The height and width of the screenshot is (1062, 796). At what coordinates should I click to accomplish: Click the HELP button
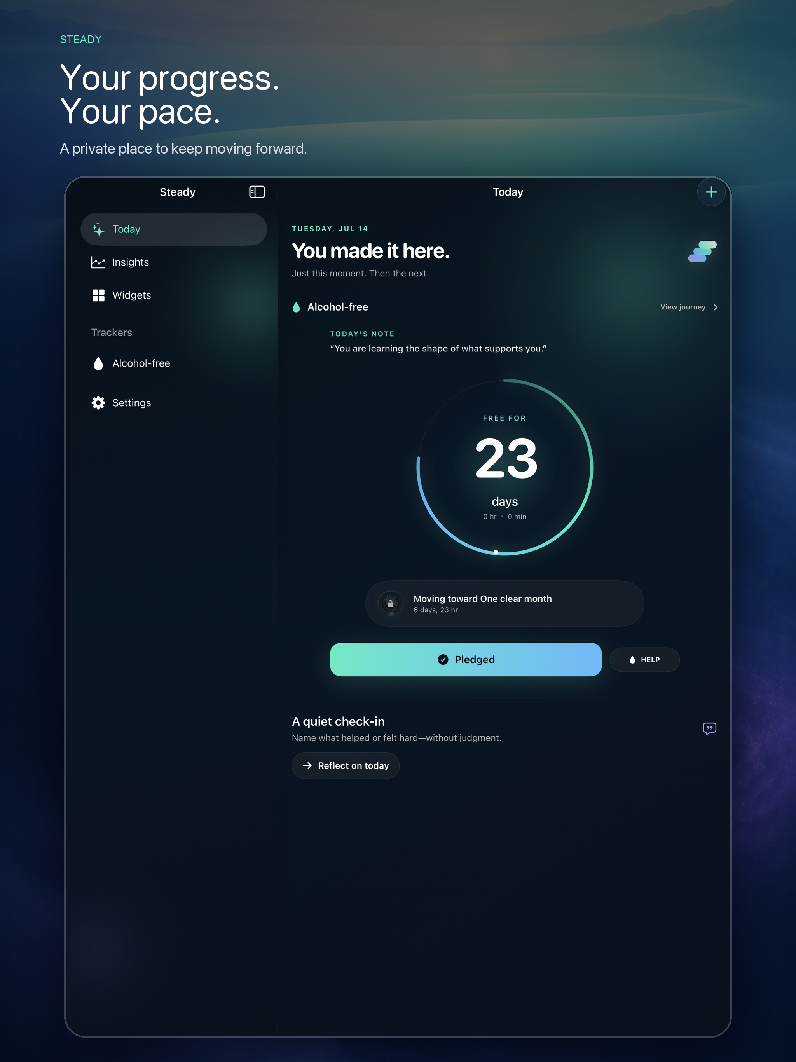pos(644,660)
